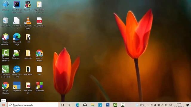This screenshot has width=191, height=107.
Task: Select the CodeBlocks shortcut
Action: 39,86
